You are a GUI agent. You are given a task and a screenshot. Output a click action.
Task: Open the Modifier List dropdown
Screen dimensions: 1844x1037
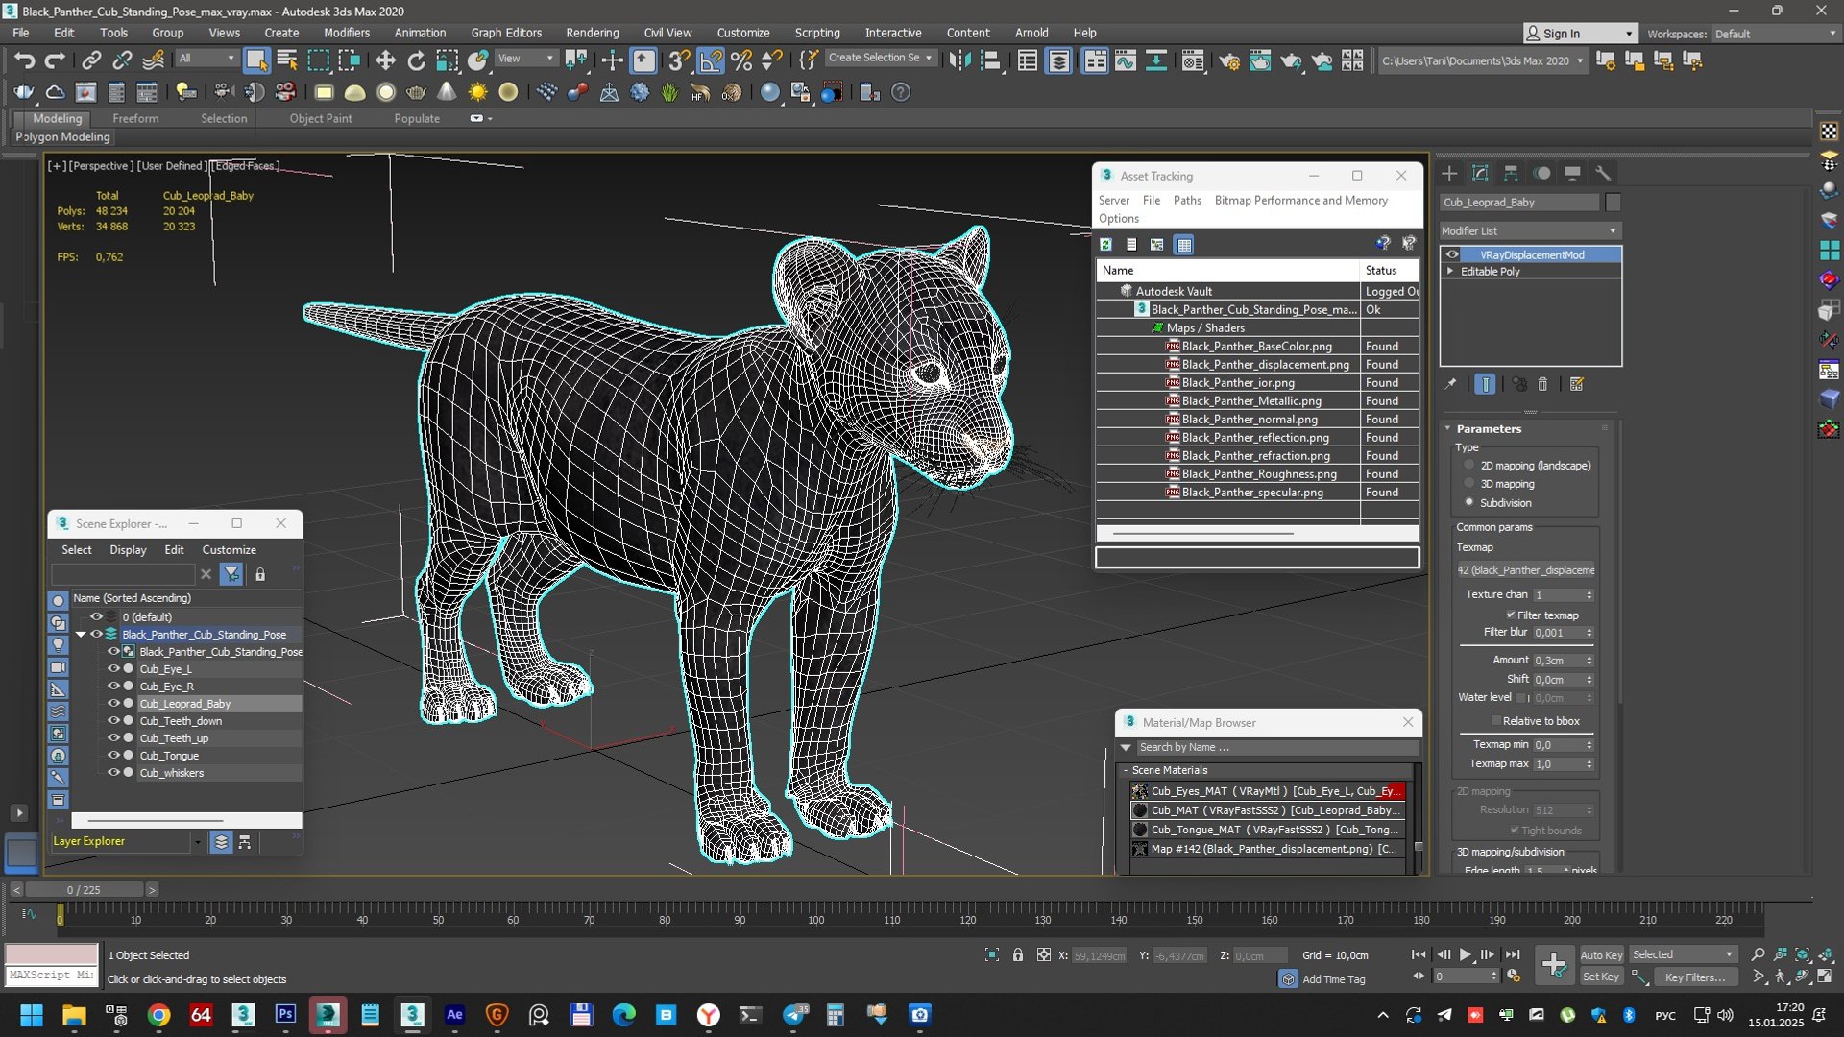point(1530,231)
